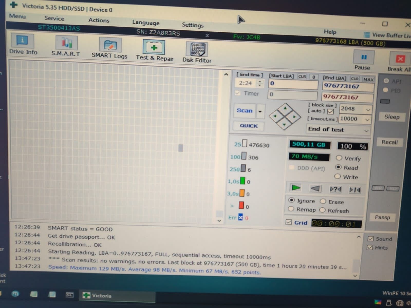
Task: Click the End LBA 976773167 field
Action: pyautogui.click(x=348, y=86)
